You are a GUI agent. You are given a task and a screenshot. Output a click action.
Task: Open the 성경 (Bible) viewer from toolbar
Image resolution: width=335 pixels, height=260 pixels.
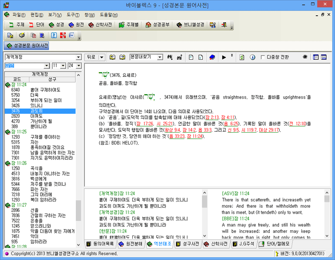pos(56,25)
